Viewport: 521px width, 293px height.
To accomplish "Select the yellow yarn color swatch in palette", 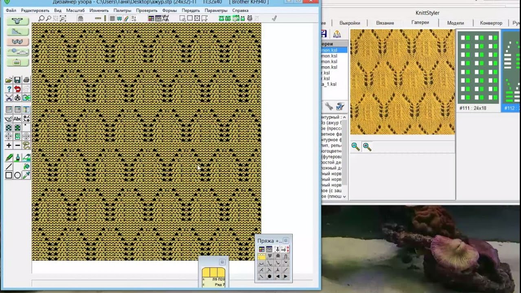I will [262, 256].
